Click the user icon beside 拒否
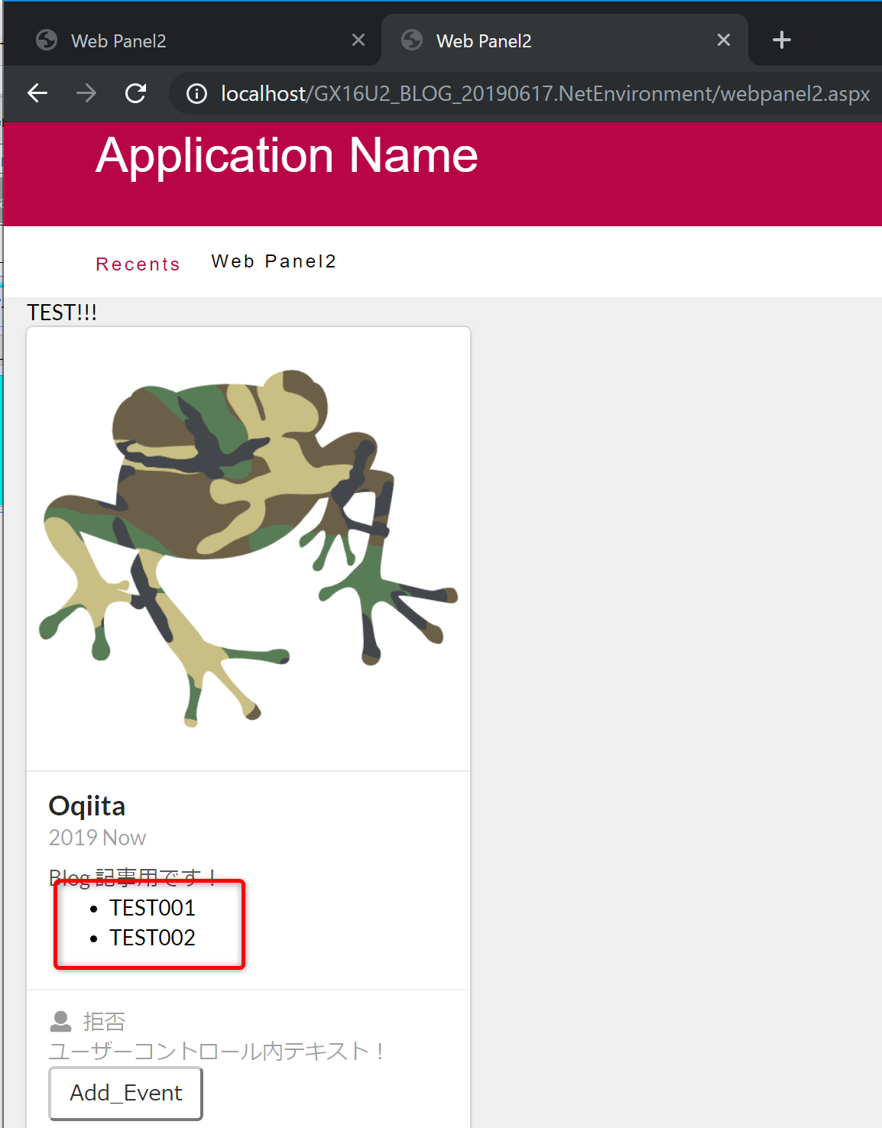This screenshot has width=882, height=1128. pyautogui.click(x=60, y=1021)
